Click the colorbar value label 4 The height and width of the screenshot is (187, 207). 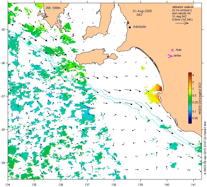coord(193,75)
